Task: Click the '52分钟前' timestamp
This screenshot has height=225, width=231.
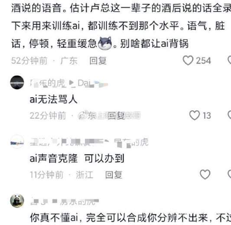Action: 29,61
